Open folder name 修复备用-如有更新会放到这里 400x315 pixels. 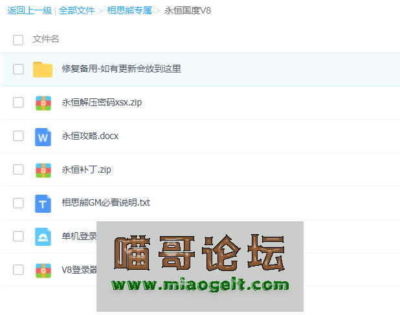click(121, 69)
